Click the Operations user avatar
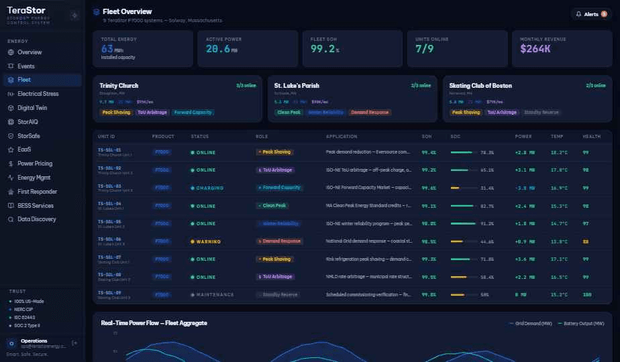This screenshot has height=362, width=620. coord(11,343)
